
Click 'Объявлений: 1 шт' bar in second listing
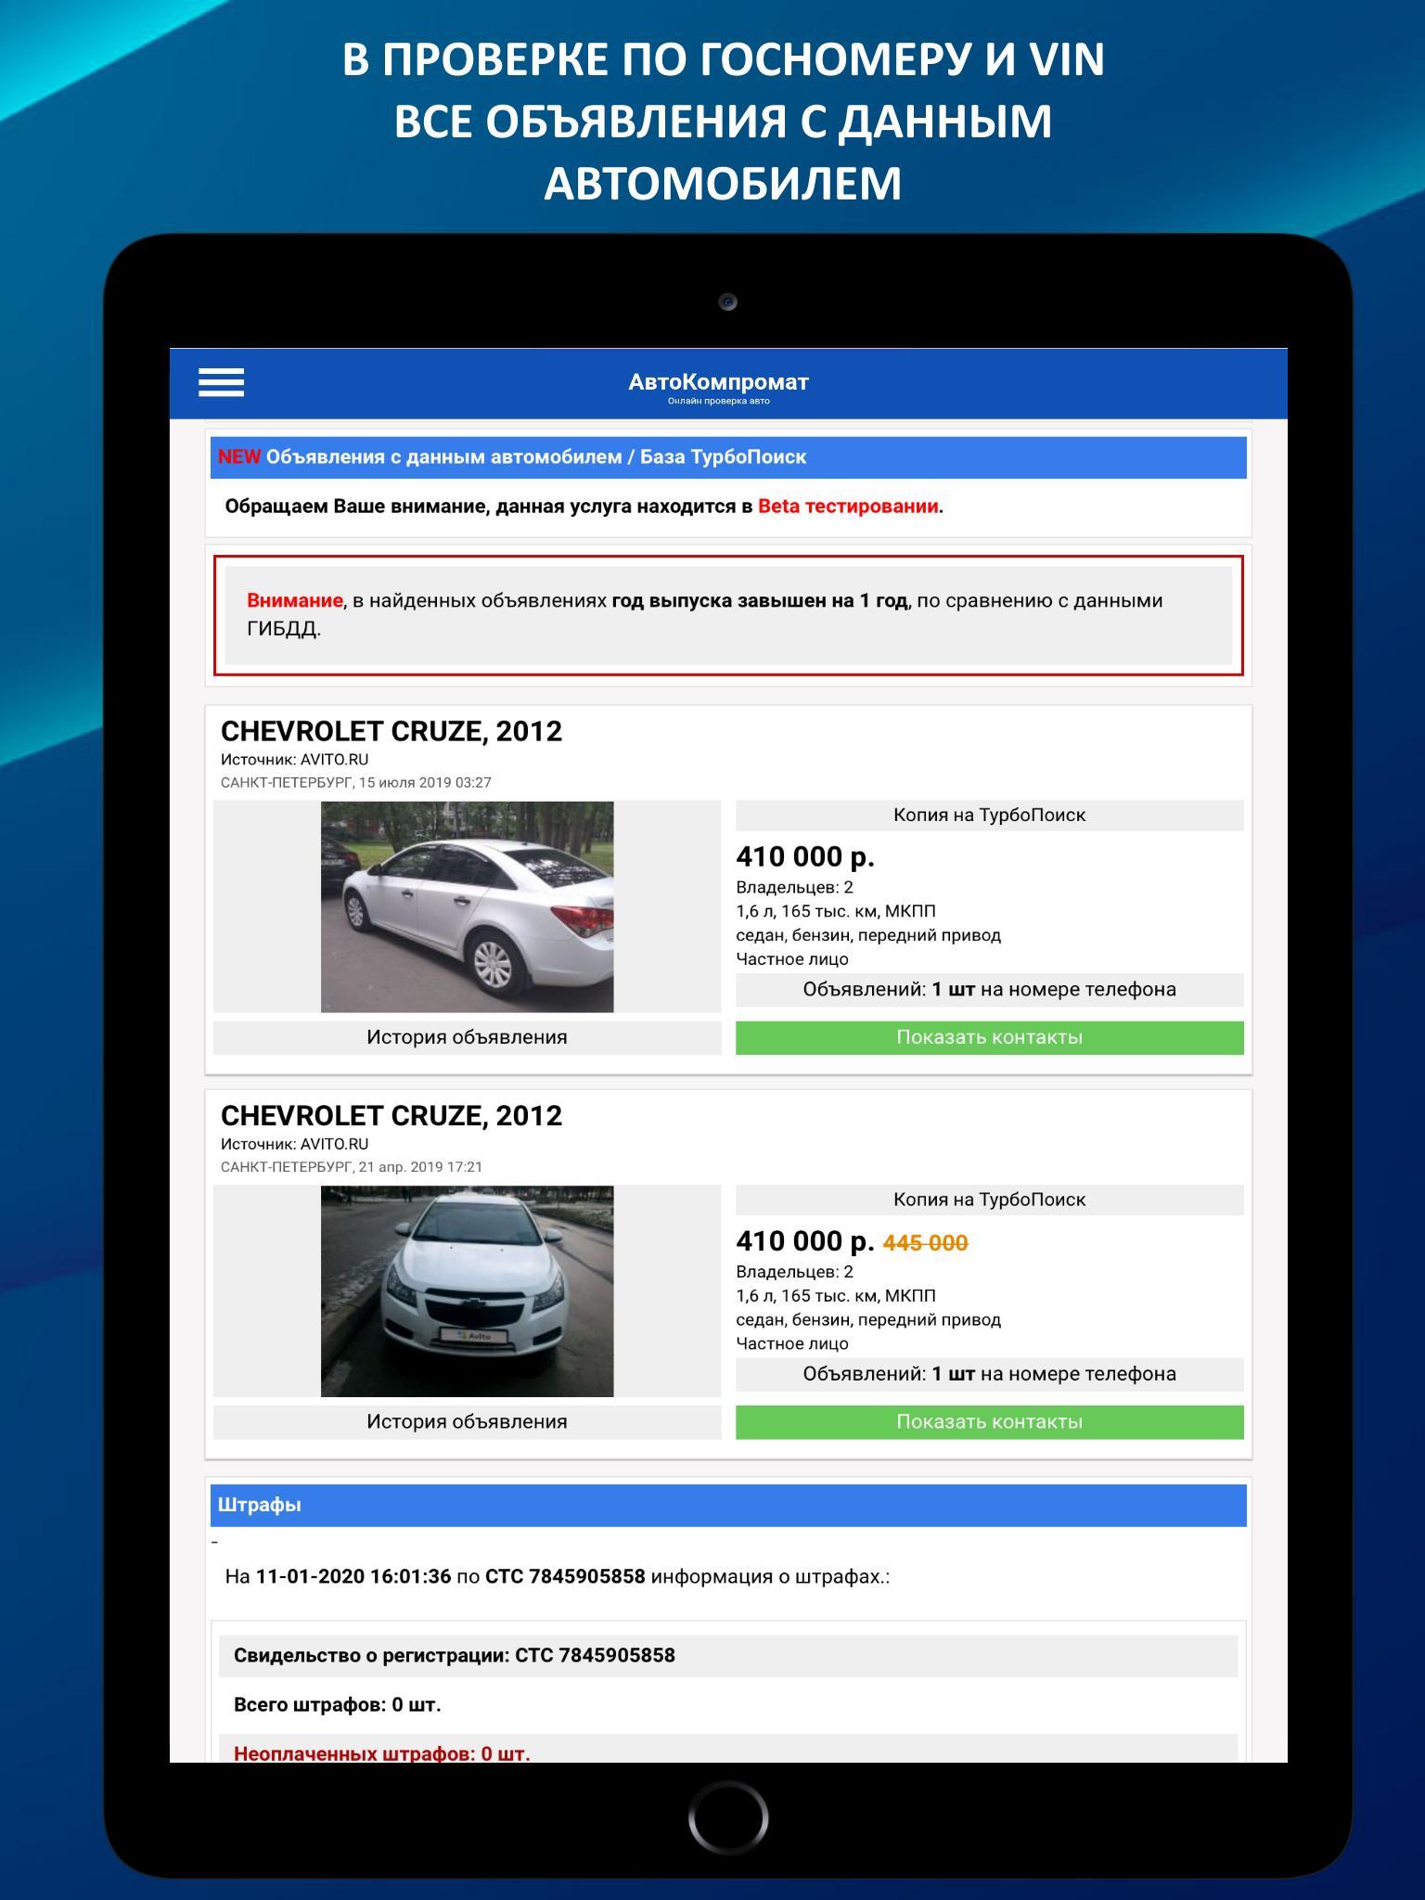point(989,1374)
